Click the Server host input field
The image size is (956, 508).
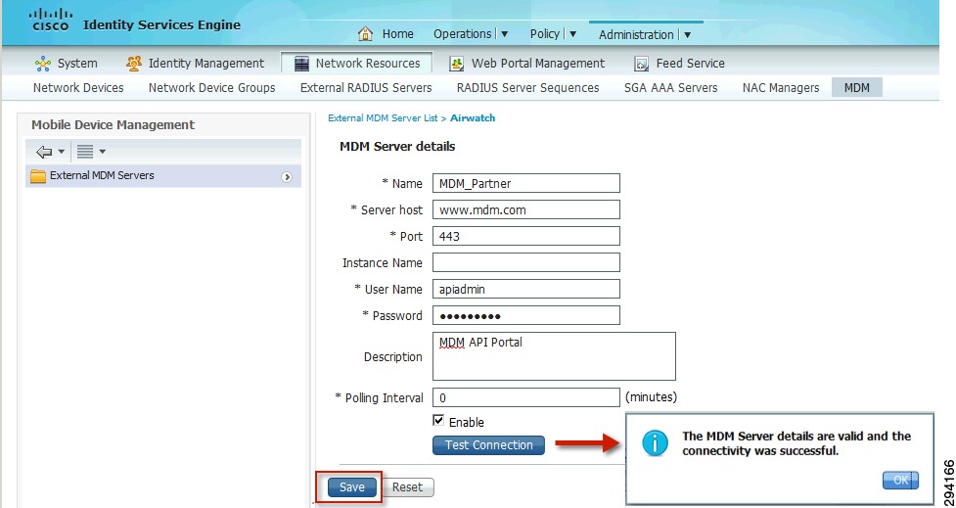point(526,209)
